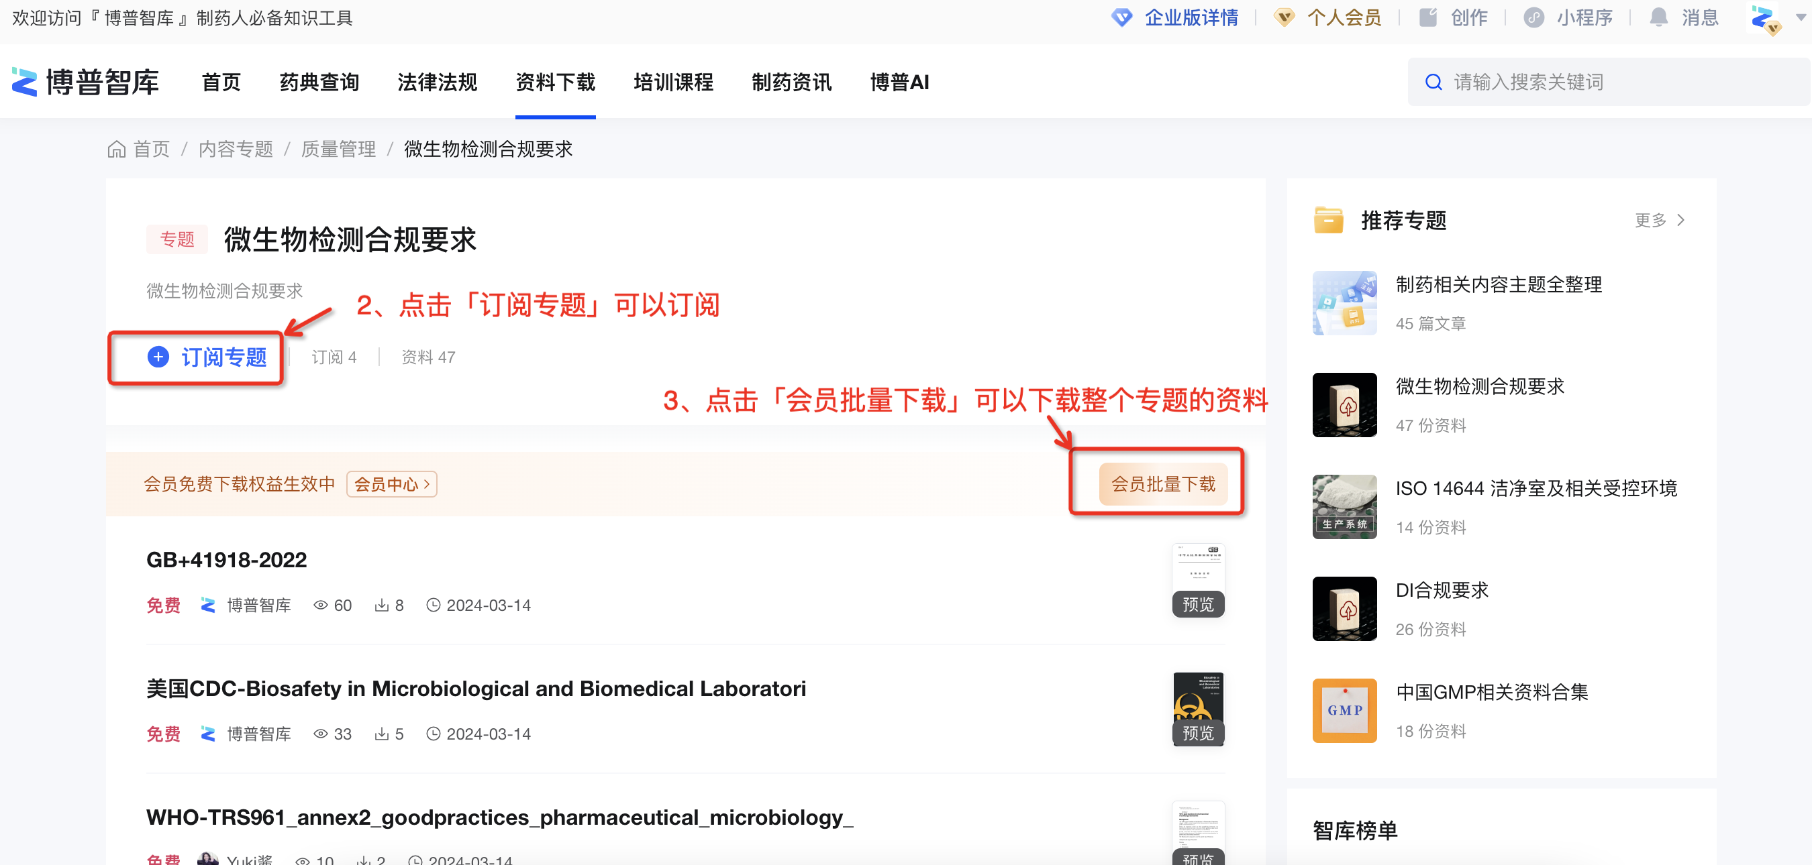Expand the user account dropdown arrow

click(x=1801, y=18)
